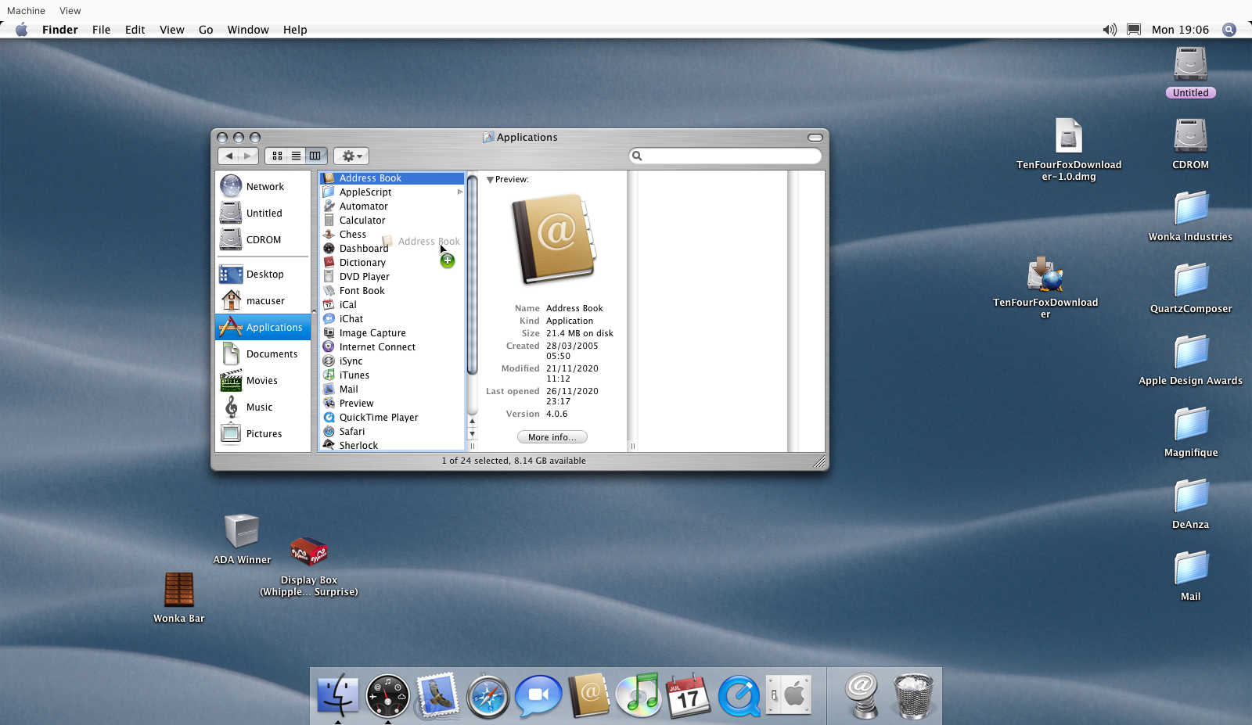Open the Action gear menu
Screen dimensions: 1252x725
coord(351,156)
